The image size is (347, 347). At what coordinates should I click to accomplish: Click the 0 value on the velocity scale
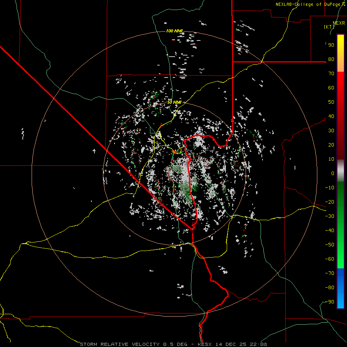pos(333,173)
